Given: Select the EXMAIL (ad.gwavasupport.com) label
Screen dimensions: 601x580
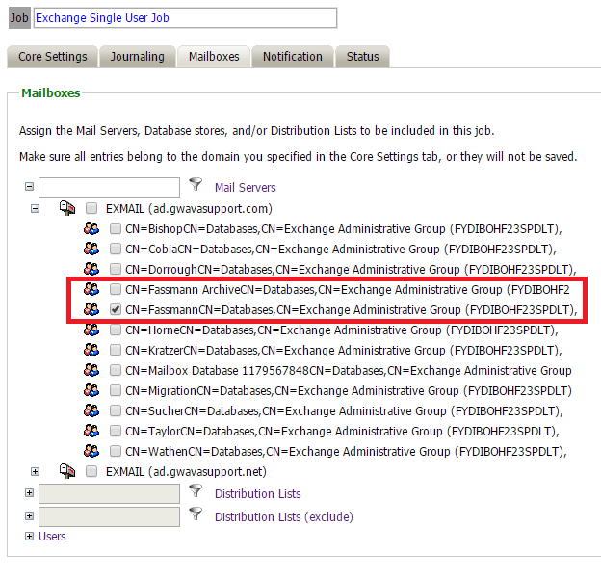Looking at the screenshot, I should pos(189,209).
